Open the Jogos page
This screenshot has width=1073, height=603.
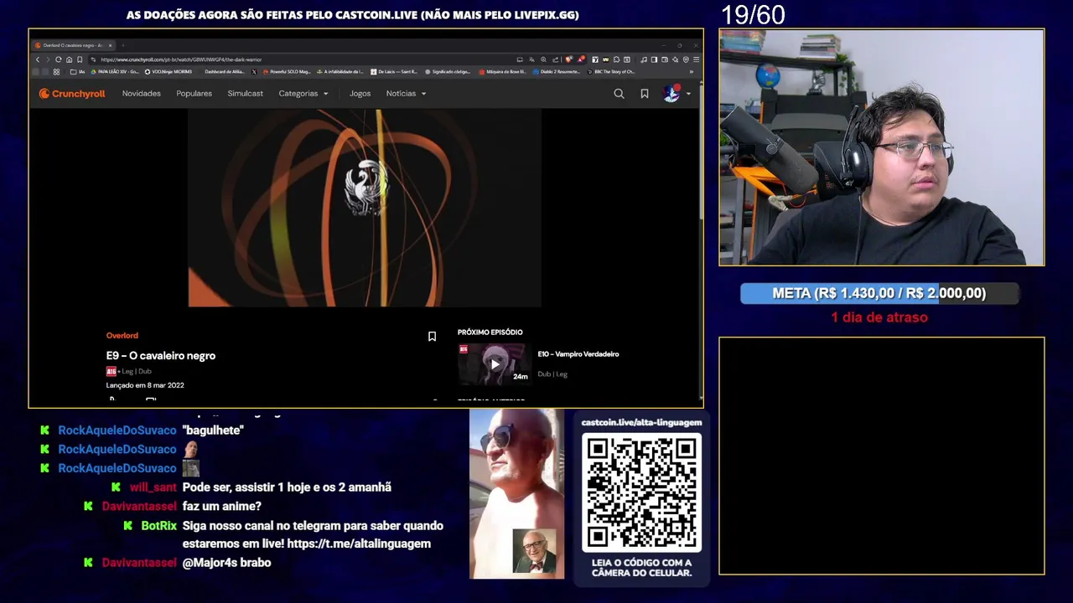(x=360, y=94)
